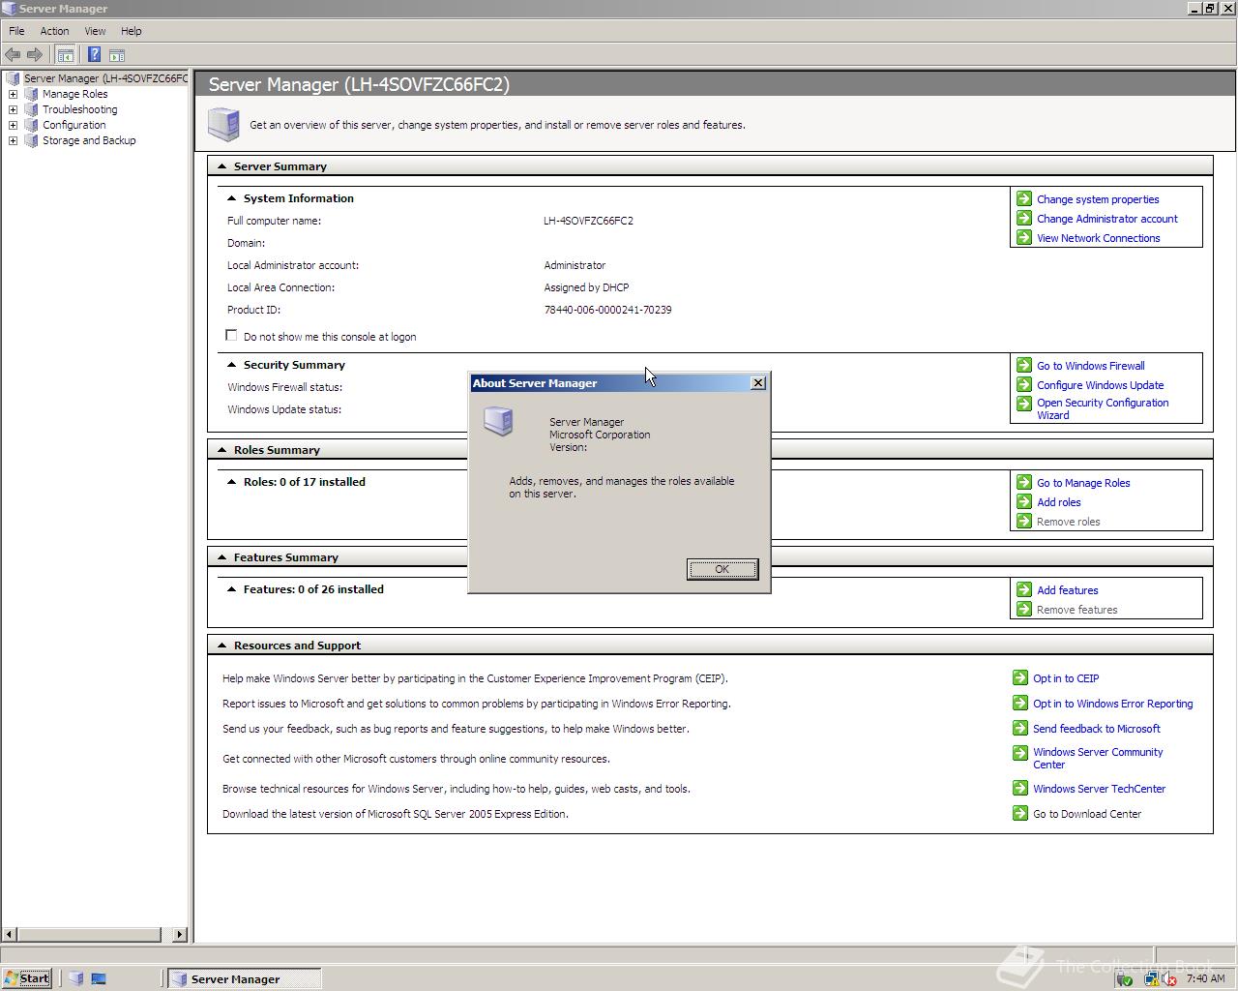Collapse the Server Summary section
Viewport: 1238px width, 991px height.
[221, 166]
